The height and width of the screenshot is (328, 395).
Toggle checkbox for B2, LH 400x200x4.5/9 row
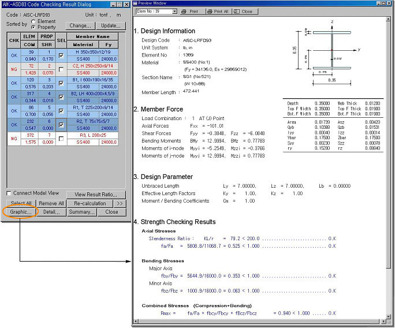pos(61,97)
